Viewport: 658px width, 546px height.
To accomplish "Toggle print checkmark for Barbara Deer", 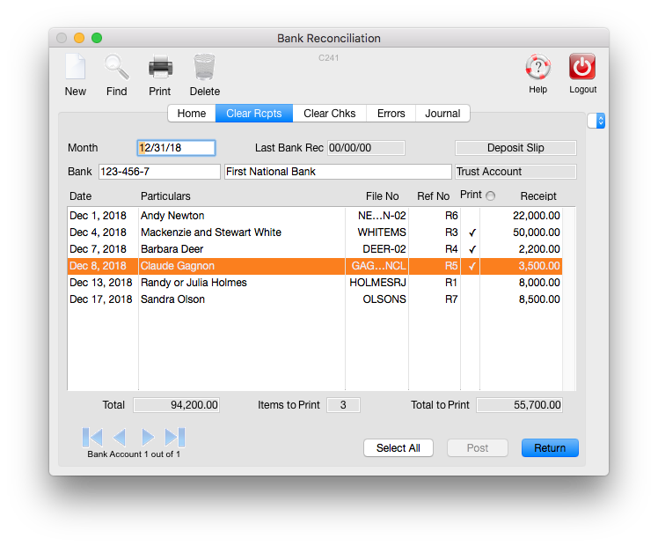I will (x=472, y=249).
